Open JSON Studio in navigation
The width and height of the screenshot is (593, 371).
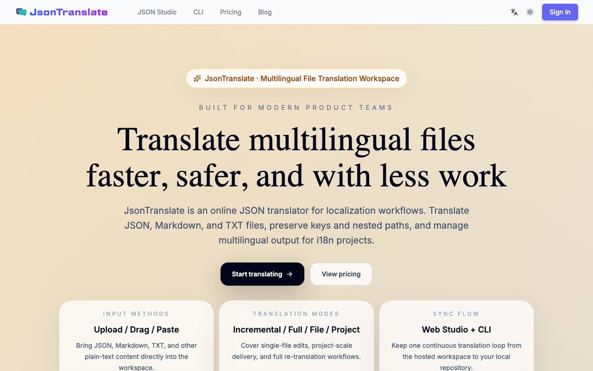157,12
